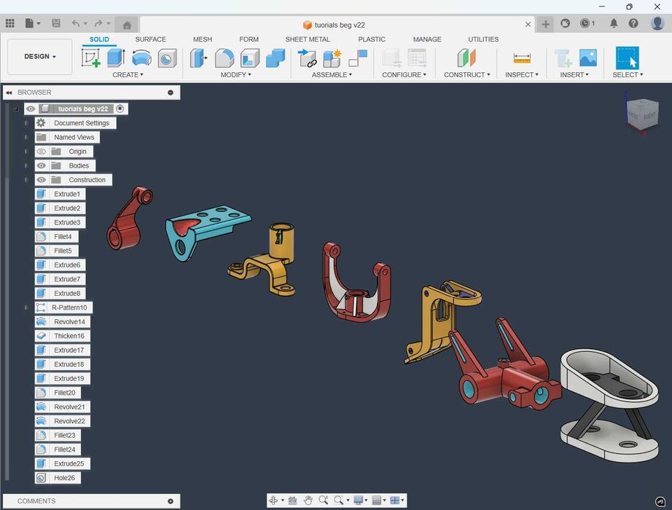This screenshot has height=510, width=672.
Task: Activate the tuorials beg v22 component radio
Action: [120, 109]
